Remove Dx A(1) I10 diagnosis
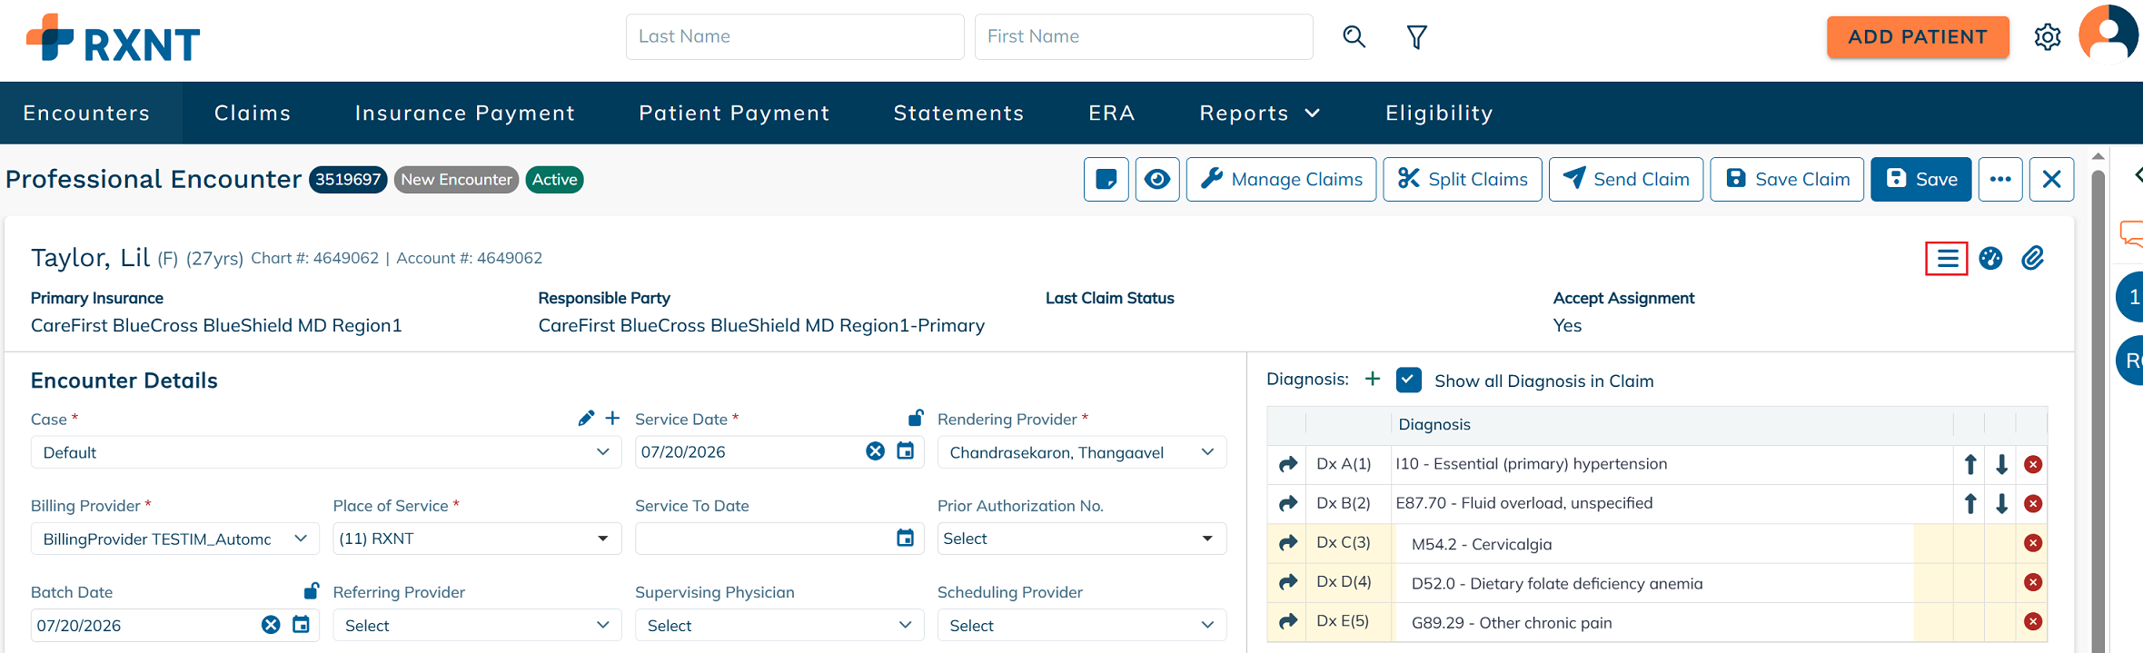 (x=2033, y=464)
